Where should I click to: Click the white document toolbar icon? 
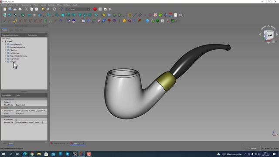(x=176, y=15)
